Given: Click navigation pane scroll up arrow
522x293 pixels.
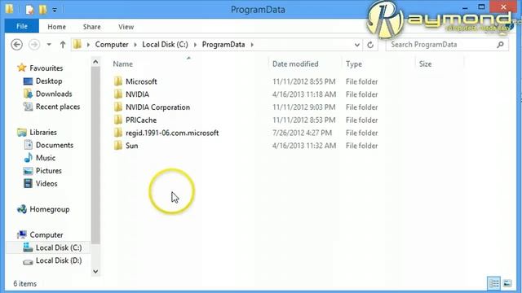Looking at the screenshot, I should (95, 62).
